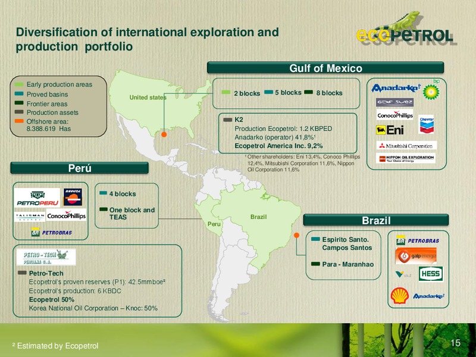
Task: Select the '8.388.619 Has' value
Action: point(49,129)
